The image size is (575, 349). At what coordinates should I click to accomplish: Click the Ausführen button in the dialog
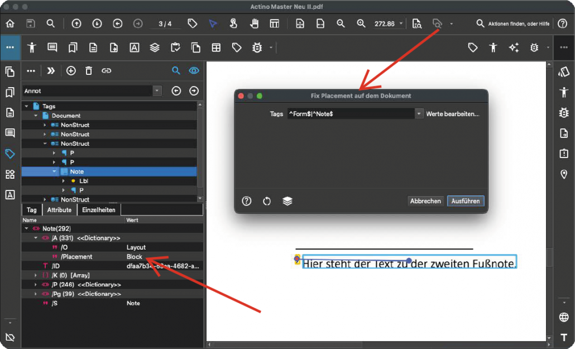coord(466,201)
